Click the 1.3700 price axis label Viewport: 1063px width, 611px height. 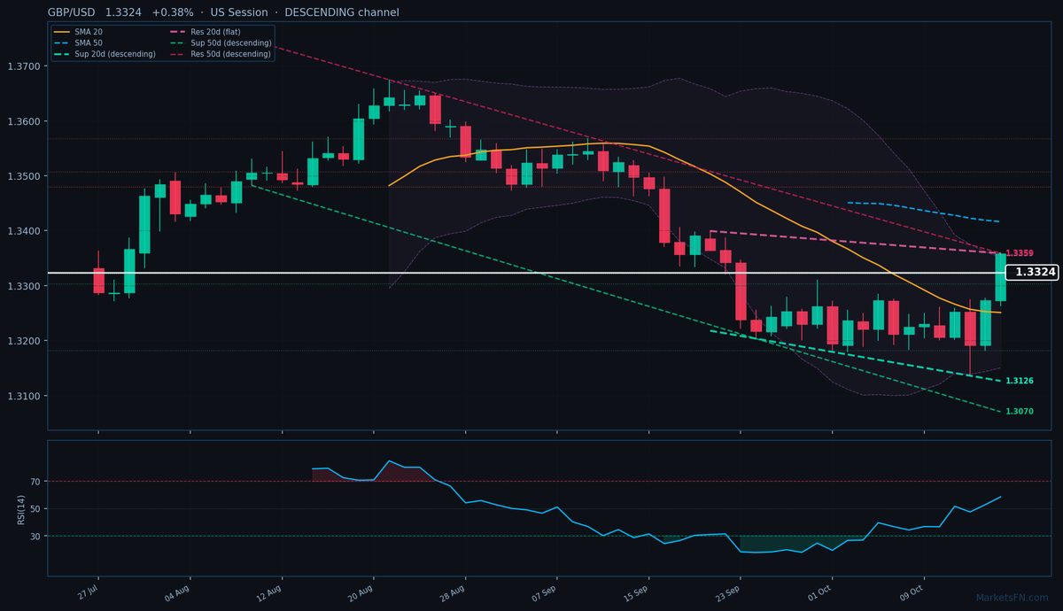[24, 66]
